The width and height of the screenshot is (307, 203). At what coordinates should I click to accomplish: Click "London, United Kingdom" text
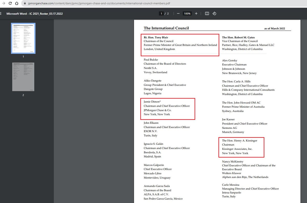coord(159,49)
